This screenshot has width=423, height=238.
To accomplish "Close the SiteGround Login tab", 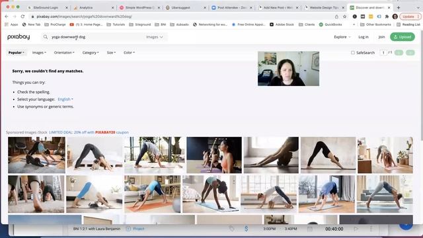I will tap(67, 8).
